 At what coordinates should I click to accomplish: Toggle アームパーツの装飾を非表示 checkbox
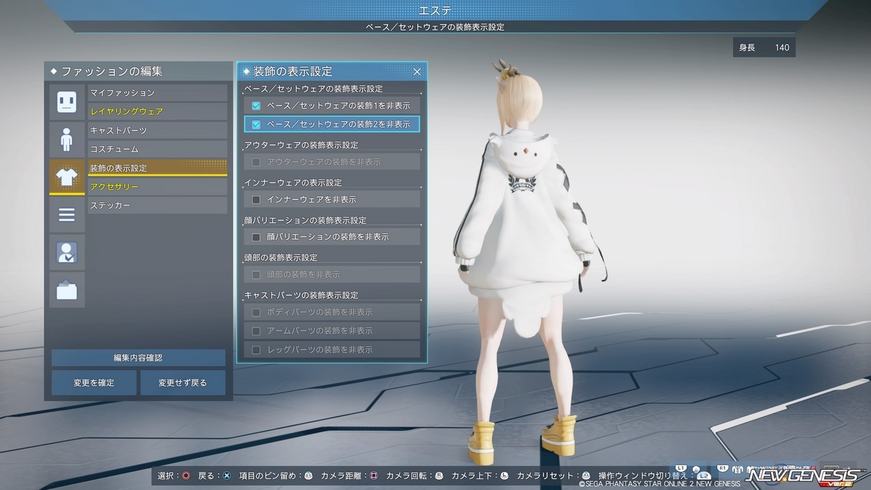(x=256, y=331)
